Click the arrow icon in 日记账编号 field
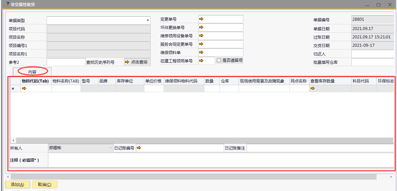This screenshot has height=191, width=397. (x=139, y=148)
